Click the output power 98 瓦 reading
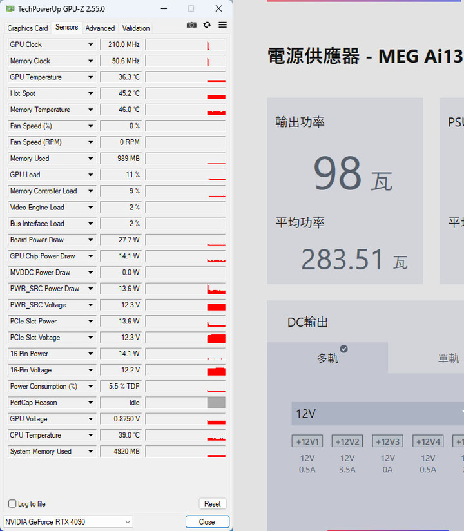Image resolution: width=464 pixels, height=531 pixels. [353, 173]
